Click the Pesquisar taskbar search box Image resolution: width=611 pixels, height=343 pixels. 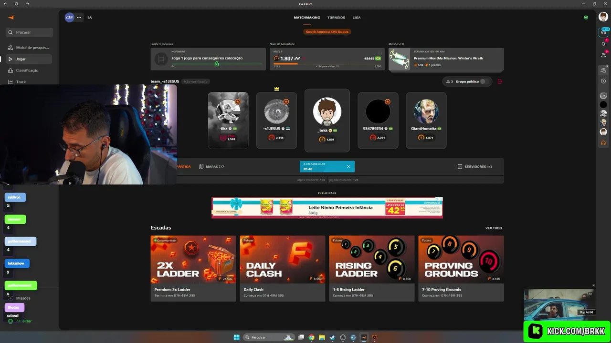tap(268, 337)
